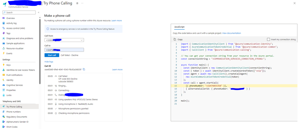
Task: Click the Start call button
Action: (52, 55)
